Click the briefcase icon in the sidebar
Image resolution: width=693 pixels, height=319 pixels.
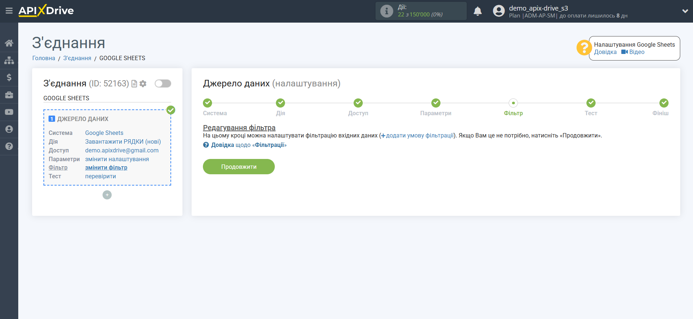pyautogui.click(x=9, y=95)
